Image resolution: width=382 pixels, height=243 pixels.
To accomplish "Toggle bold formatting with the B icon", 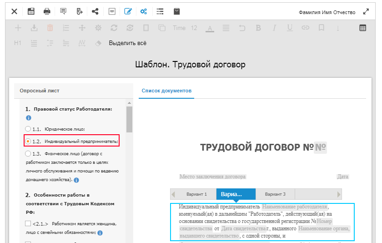I will 258,28.
